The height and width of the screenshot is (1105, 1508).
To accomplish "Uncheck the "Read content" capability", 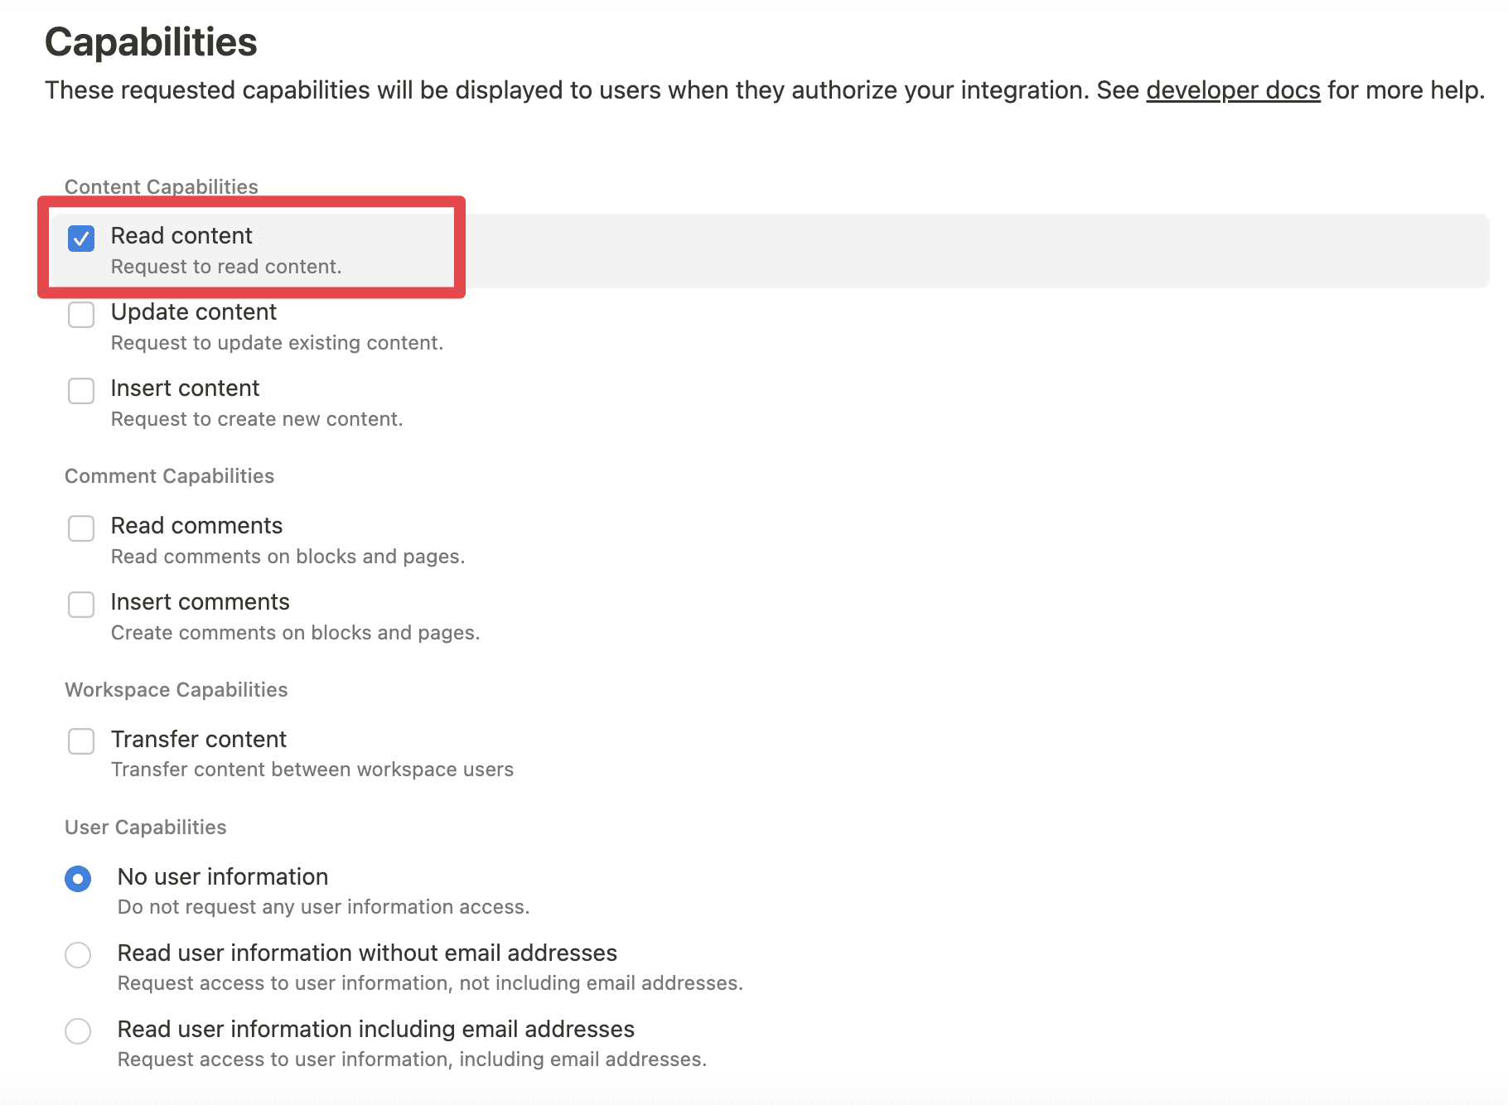I will [80, 239].
